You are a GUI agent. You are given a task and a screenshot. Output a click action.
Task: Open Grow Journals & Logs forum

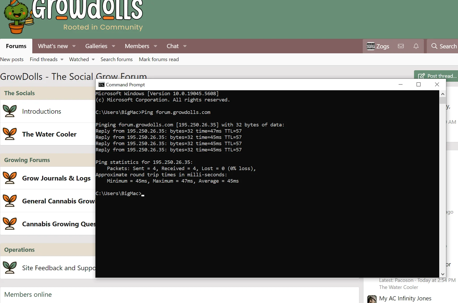(x=56, y=178)
